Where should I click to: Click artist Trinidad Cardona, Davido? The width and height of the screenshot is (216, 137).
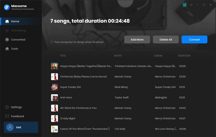[x=133, y=66]
